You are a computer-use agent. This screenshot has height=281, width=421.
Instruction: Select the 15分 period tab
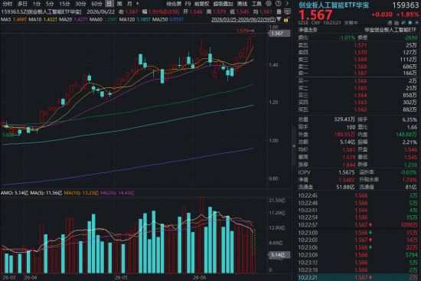64,4
